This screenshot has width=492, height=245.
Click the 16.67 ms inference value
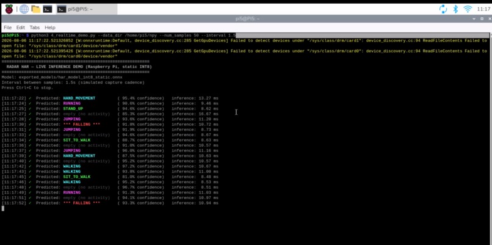click(x=209, y=114)
